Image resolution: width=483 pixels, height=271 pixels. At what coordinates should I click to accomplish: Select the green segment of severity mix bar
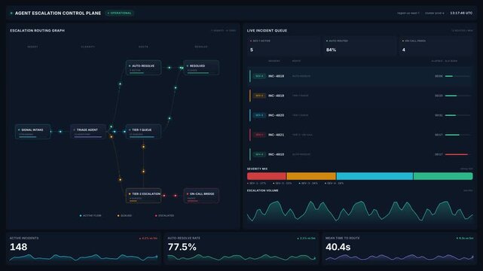point(443,176)
